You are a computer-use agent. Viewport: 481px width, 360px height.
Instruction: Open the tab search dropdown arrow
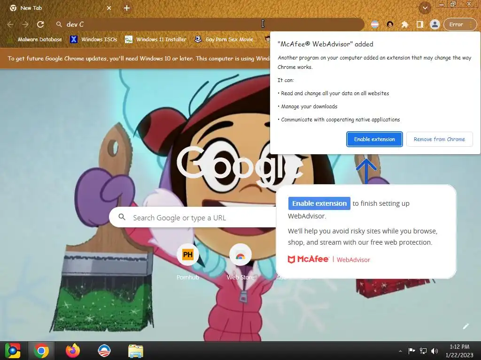coord(425,8)
